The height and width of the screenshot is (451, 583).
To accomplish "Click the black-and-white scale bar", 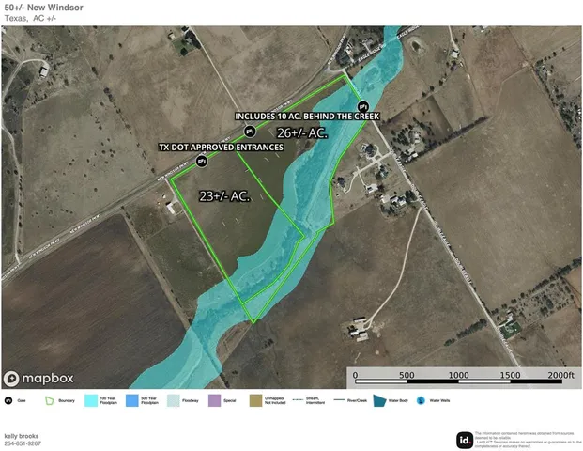I will [458, 381].
